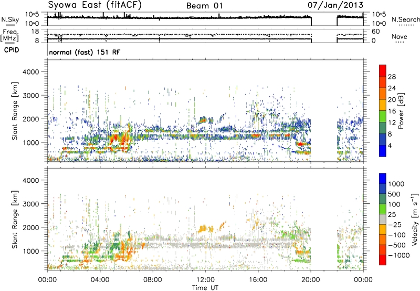
Task: Pick the orange 20–24 dB power segment
Action: [x=383, y=93]
